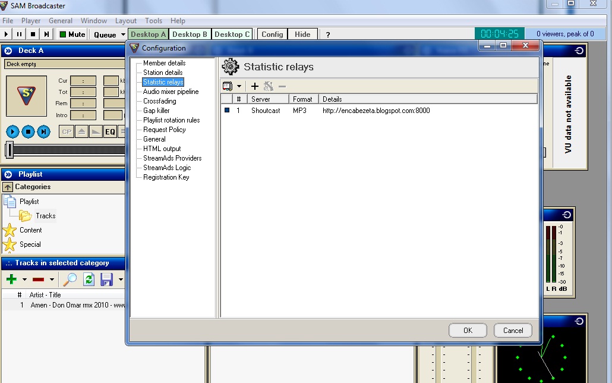Click the configure relay wrench icon
Screen dimensions: 612x383
click(x=269, y=86)
